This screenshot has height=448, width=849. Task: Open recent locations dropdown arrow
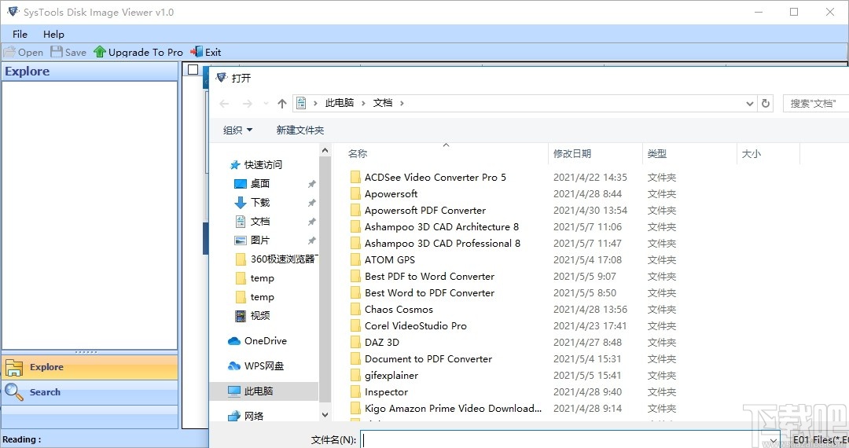[266, 103]
